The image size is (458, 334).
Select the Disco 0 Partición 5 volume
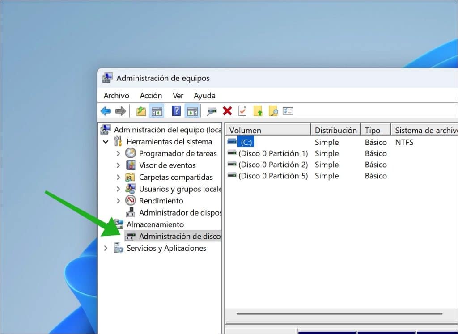click(x=342, y=176)
